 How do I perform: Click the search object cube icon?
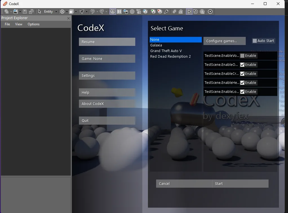(x=145, y=12)
